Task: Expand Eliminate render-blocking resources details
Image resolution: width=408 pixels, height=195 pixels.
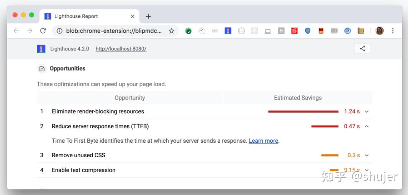Action: [x=367, y=111]
